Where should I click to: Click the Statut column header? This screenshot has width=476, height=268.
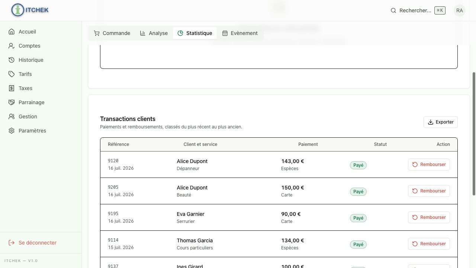pos(380,144)
